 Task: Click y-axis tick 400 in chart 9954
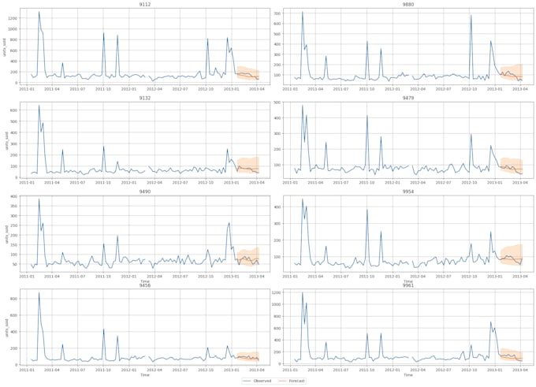(277, 207)
